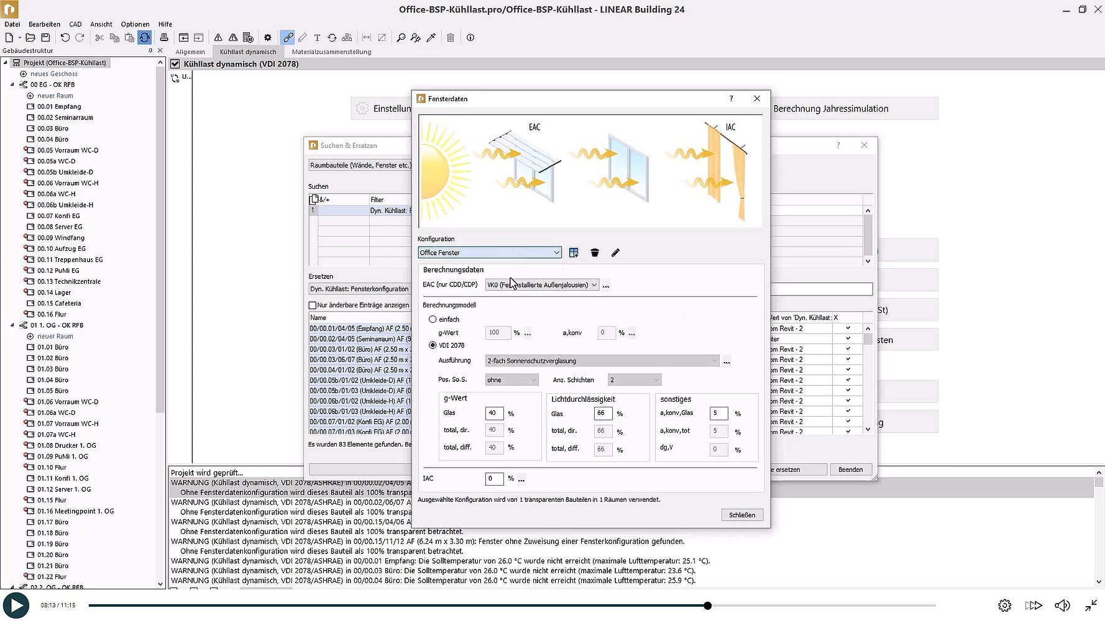Open the Optionen menu
Viewport: 1105px width, 621px height.
135,24
